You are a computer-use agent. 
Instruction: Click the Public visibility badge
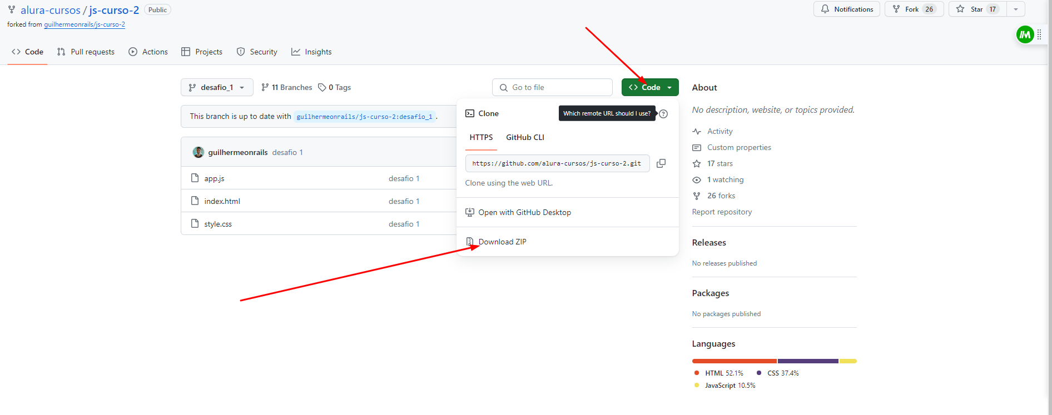click(x=157, y=10)
